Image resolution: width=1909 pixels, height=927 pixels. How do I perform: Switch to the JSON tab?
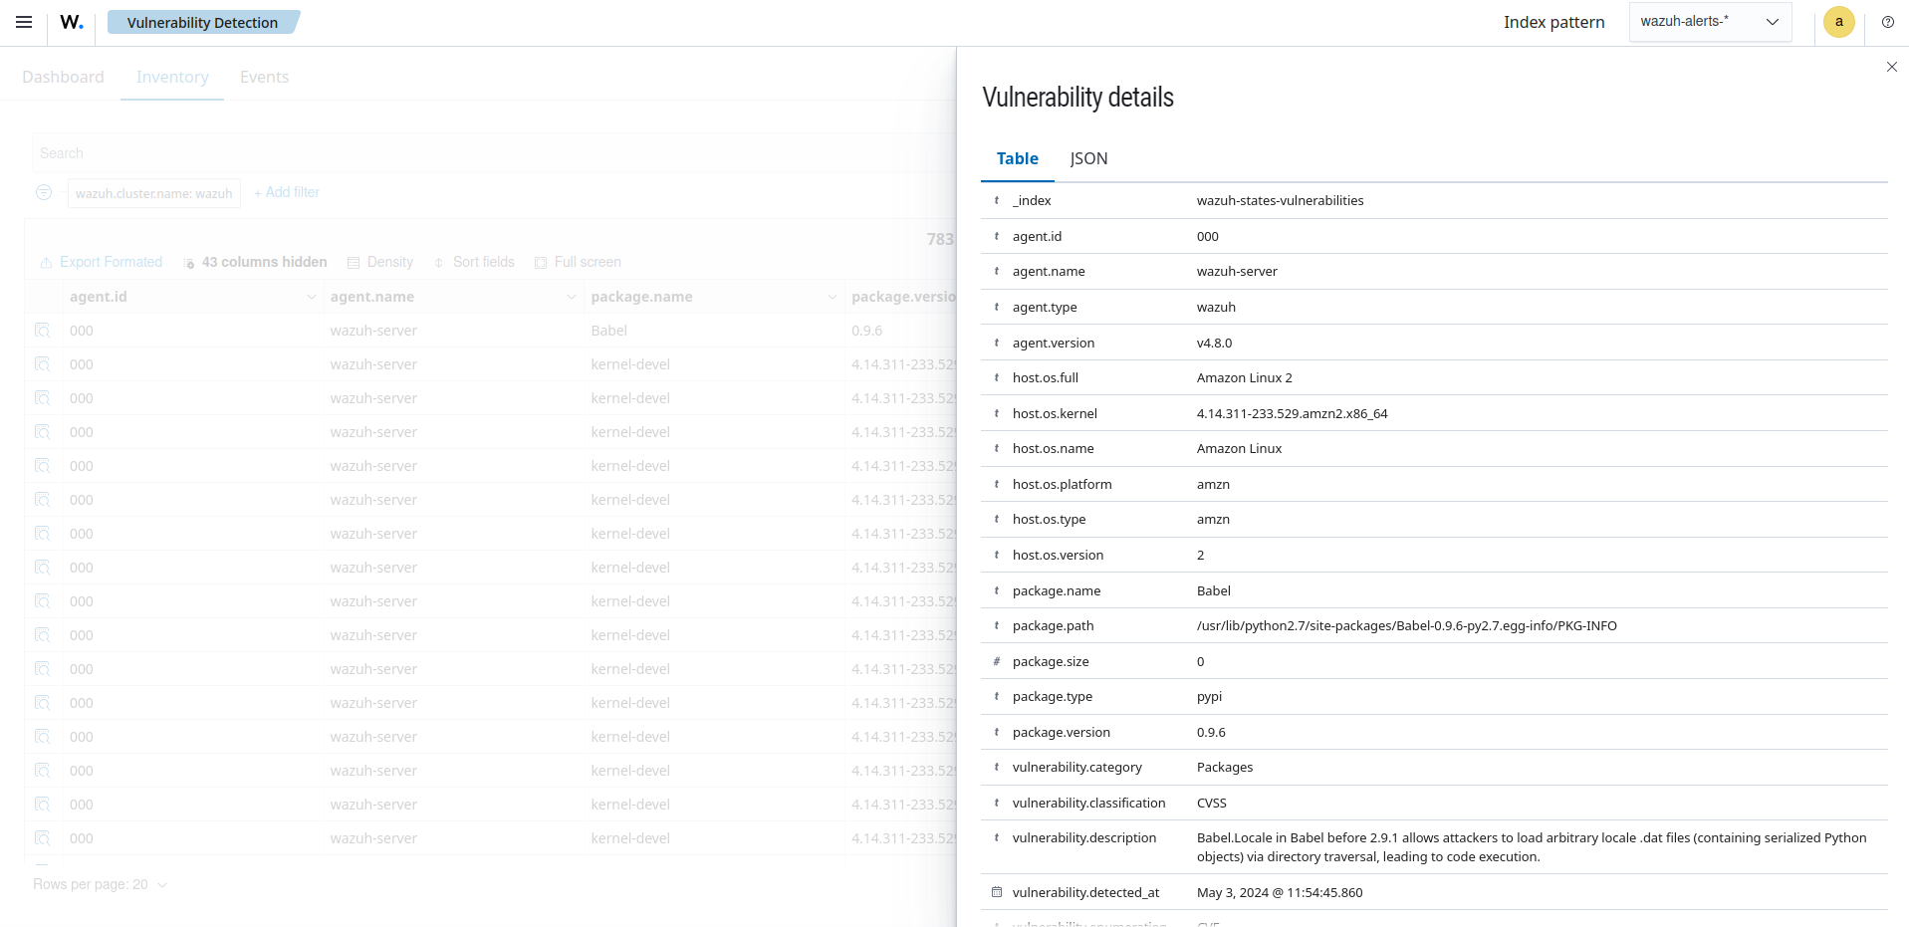1087,158
